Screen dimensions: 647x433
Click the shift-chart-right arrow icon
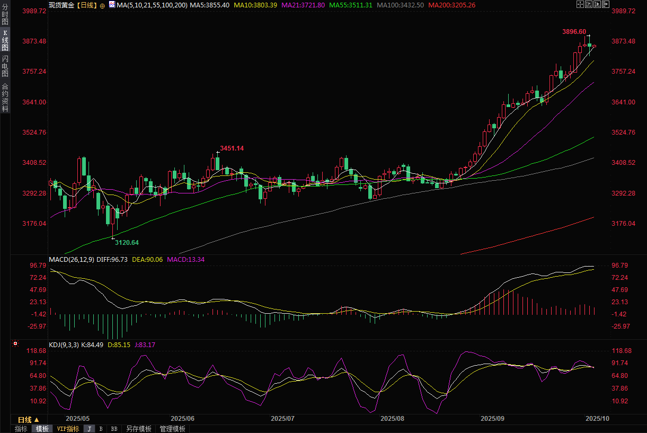point(606,5)
